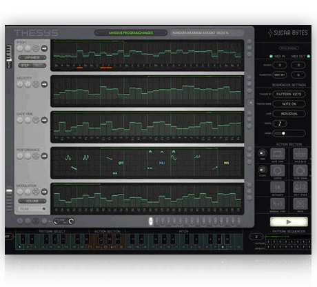Click the arrow button in the Velocity lane
This screenshot has height=287, width=317.
pos(44,84)
